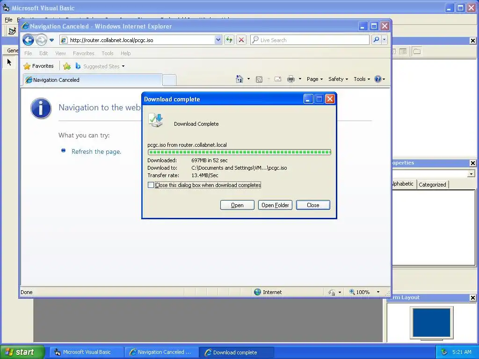Screen dimensions: 479x359
Task: Open the Safety command menu
Action: click(338, 79)
